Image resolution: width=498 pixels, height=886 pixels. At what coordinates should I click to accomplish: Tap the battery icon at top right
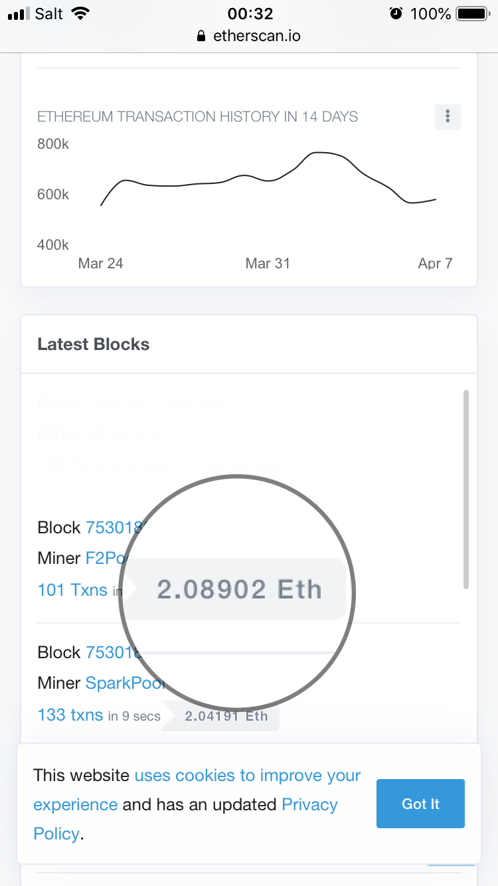tap(471, 14)
